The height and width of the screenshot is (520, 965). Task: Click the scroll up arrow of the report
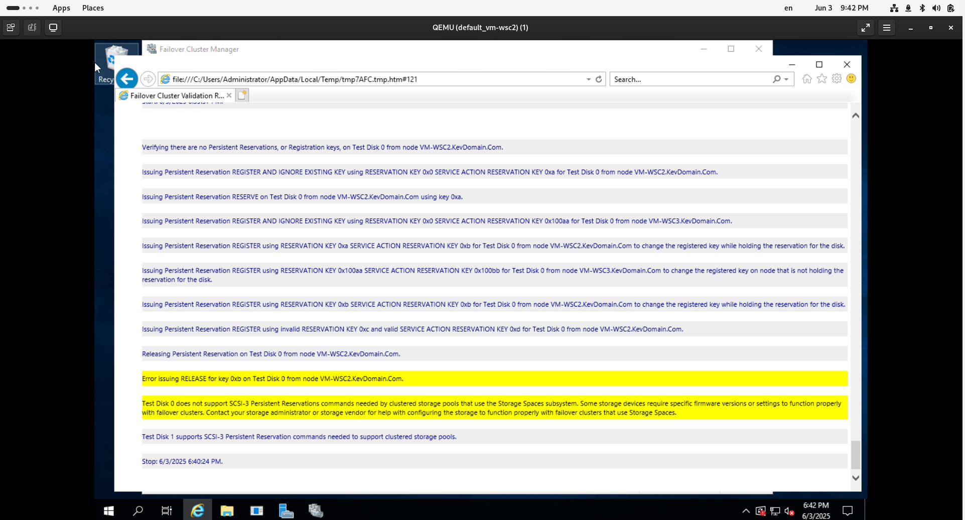pyautogui.click(x=856, y=115)
